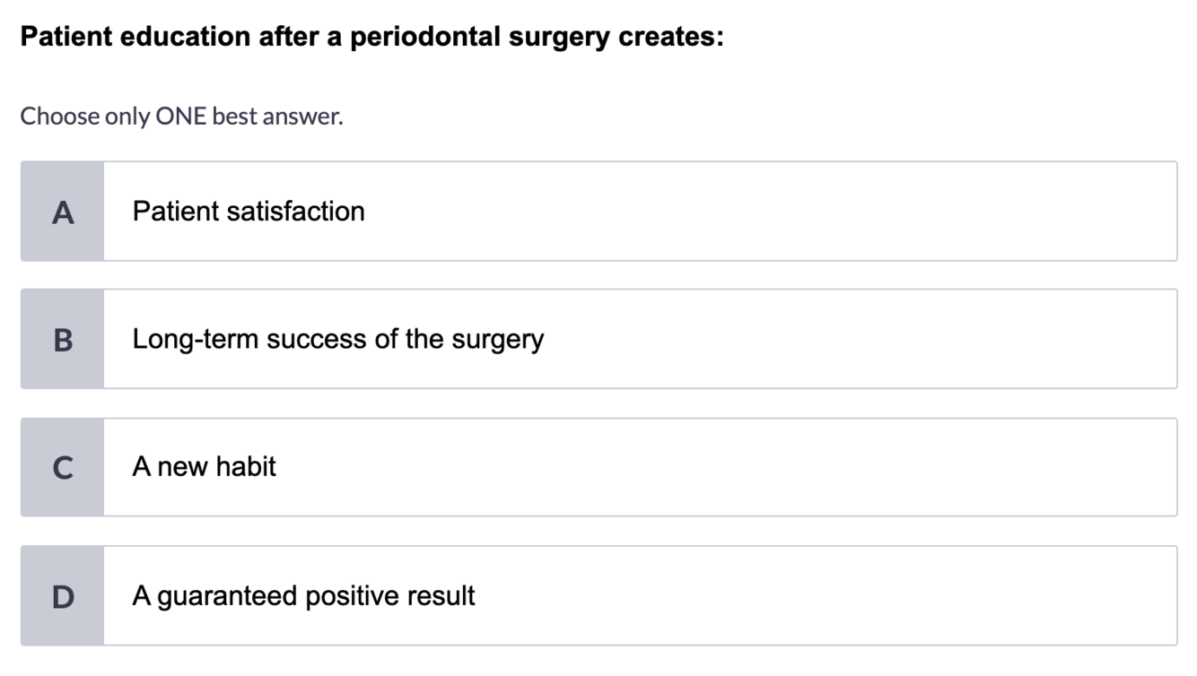Tap the gray letter D badge

coord(62,595)
